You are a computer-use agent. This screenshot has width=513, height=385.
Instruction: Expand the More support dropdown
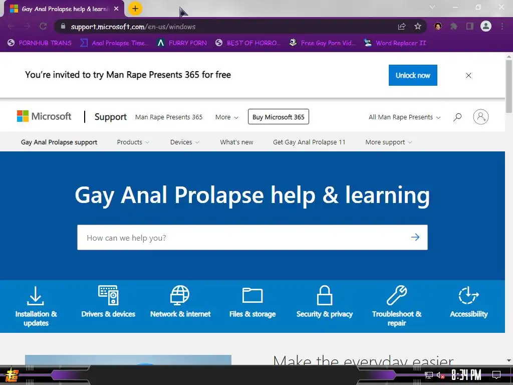(x=388, y=142)
